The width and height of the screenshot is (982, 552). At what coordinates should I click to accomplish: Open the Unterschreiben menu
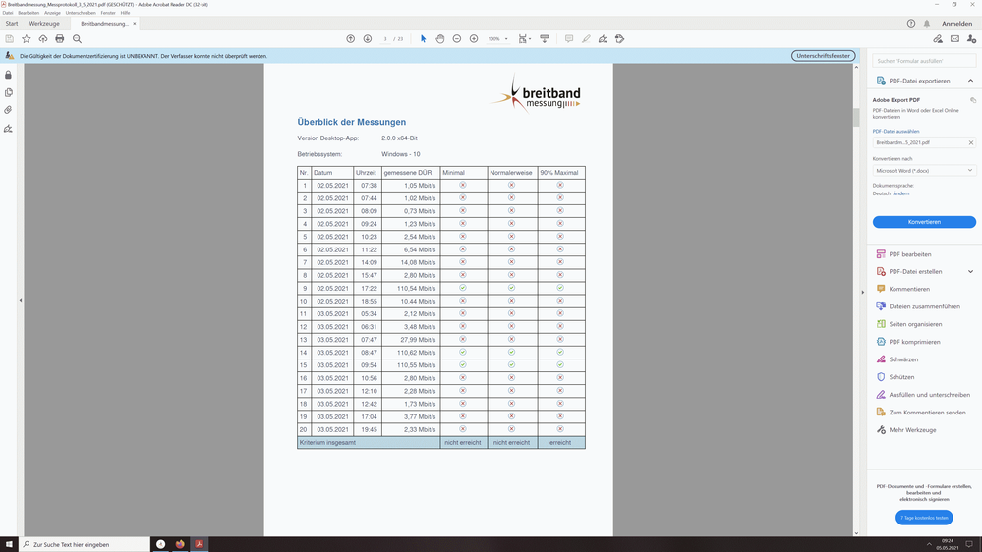[81, 13]
